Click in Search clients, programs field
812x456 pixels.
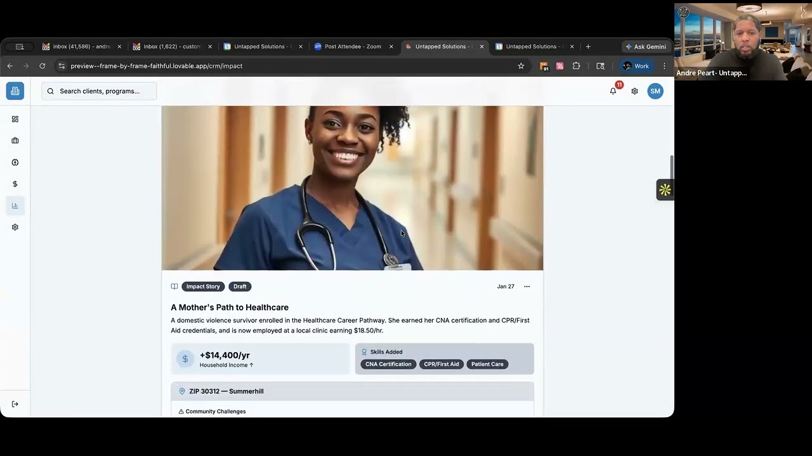99,91
